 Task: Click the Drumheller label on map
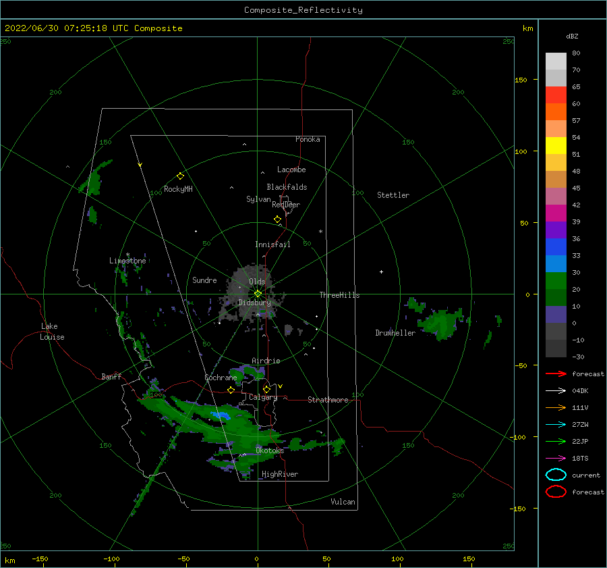pos(395,333)
